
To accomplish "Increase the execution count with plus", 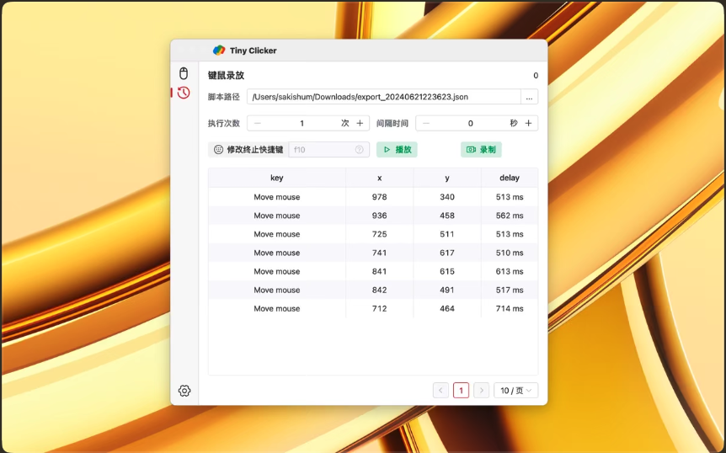I will [360, 123].
